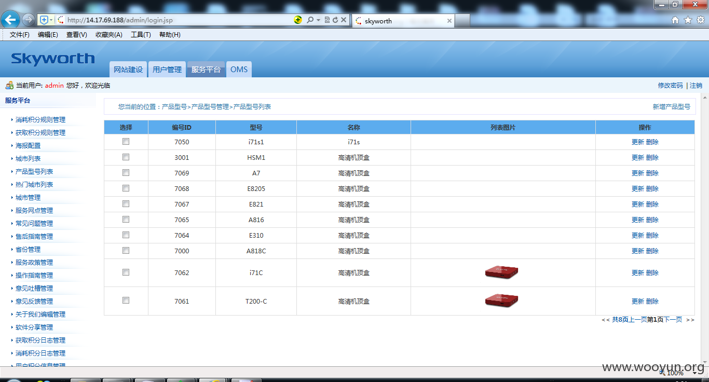
Task: Close the skyworth browser tab
Action: click(x=449, y=21)
